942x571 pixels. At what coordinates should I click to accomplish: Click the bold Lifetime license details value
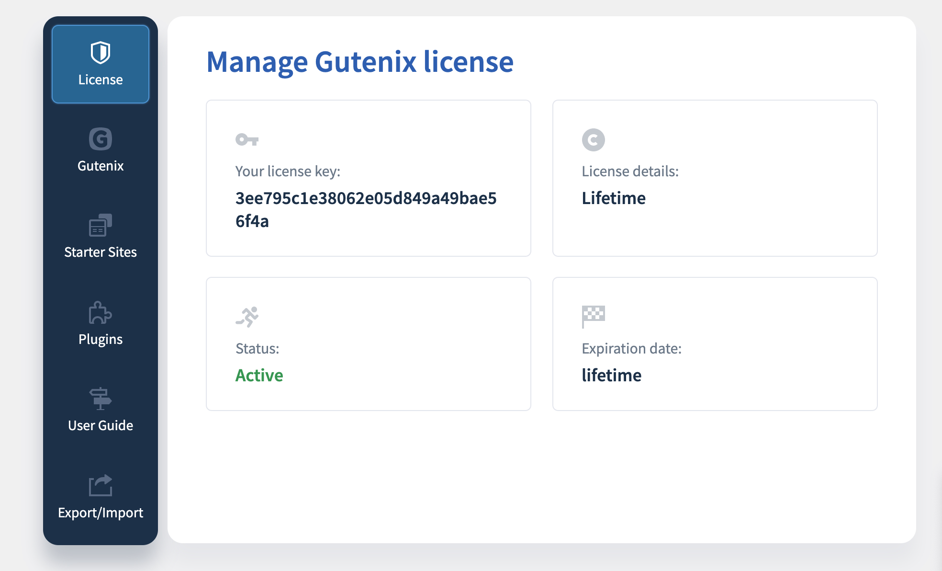pyautogui.click(x=614, y=198)
